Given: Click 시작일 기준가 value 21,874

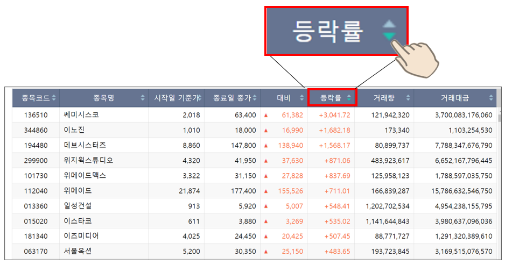Looking at the screenshot, I should (x=190, y=191).
